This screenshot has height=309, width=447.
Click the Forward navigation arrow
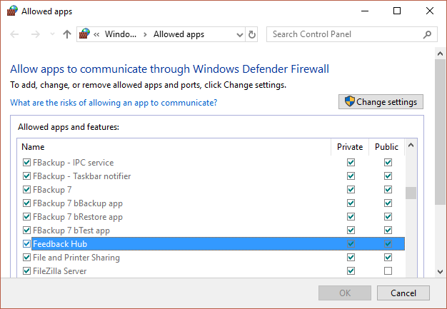pyautogui.click(x=35, y=34)
